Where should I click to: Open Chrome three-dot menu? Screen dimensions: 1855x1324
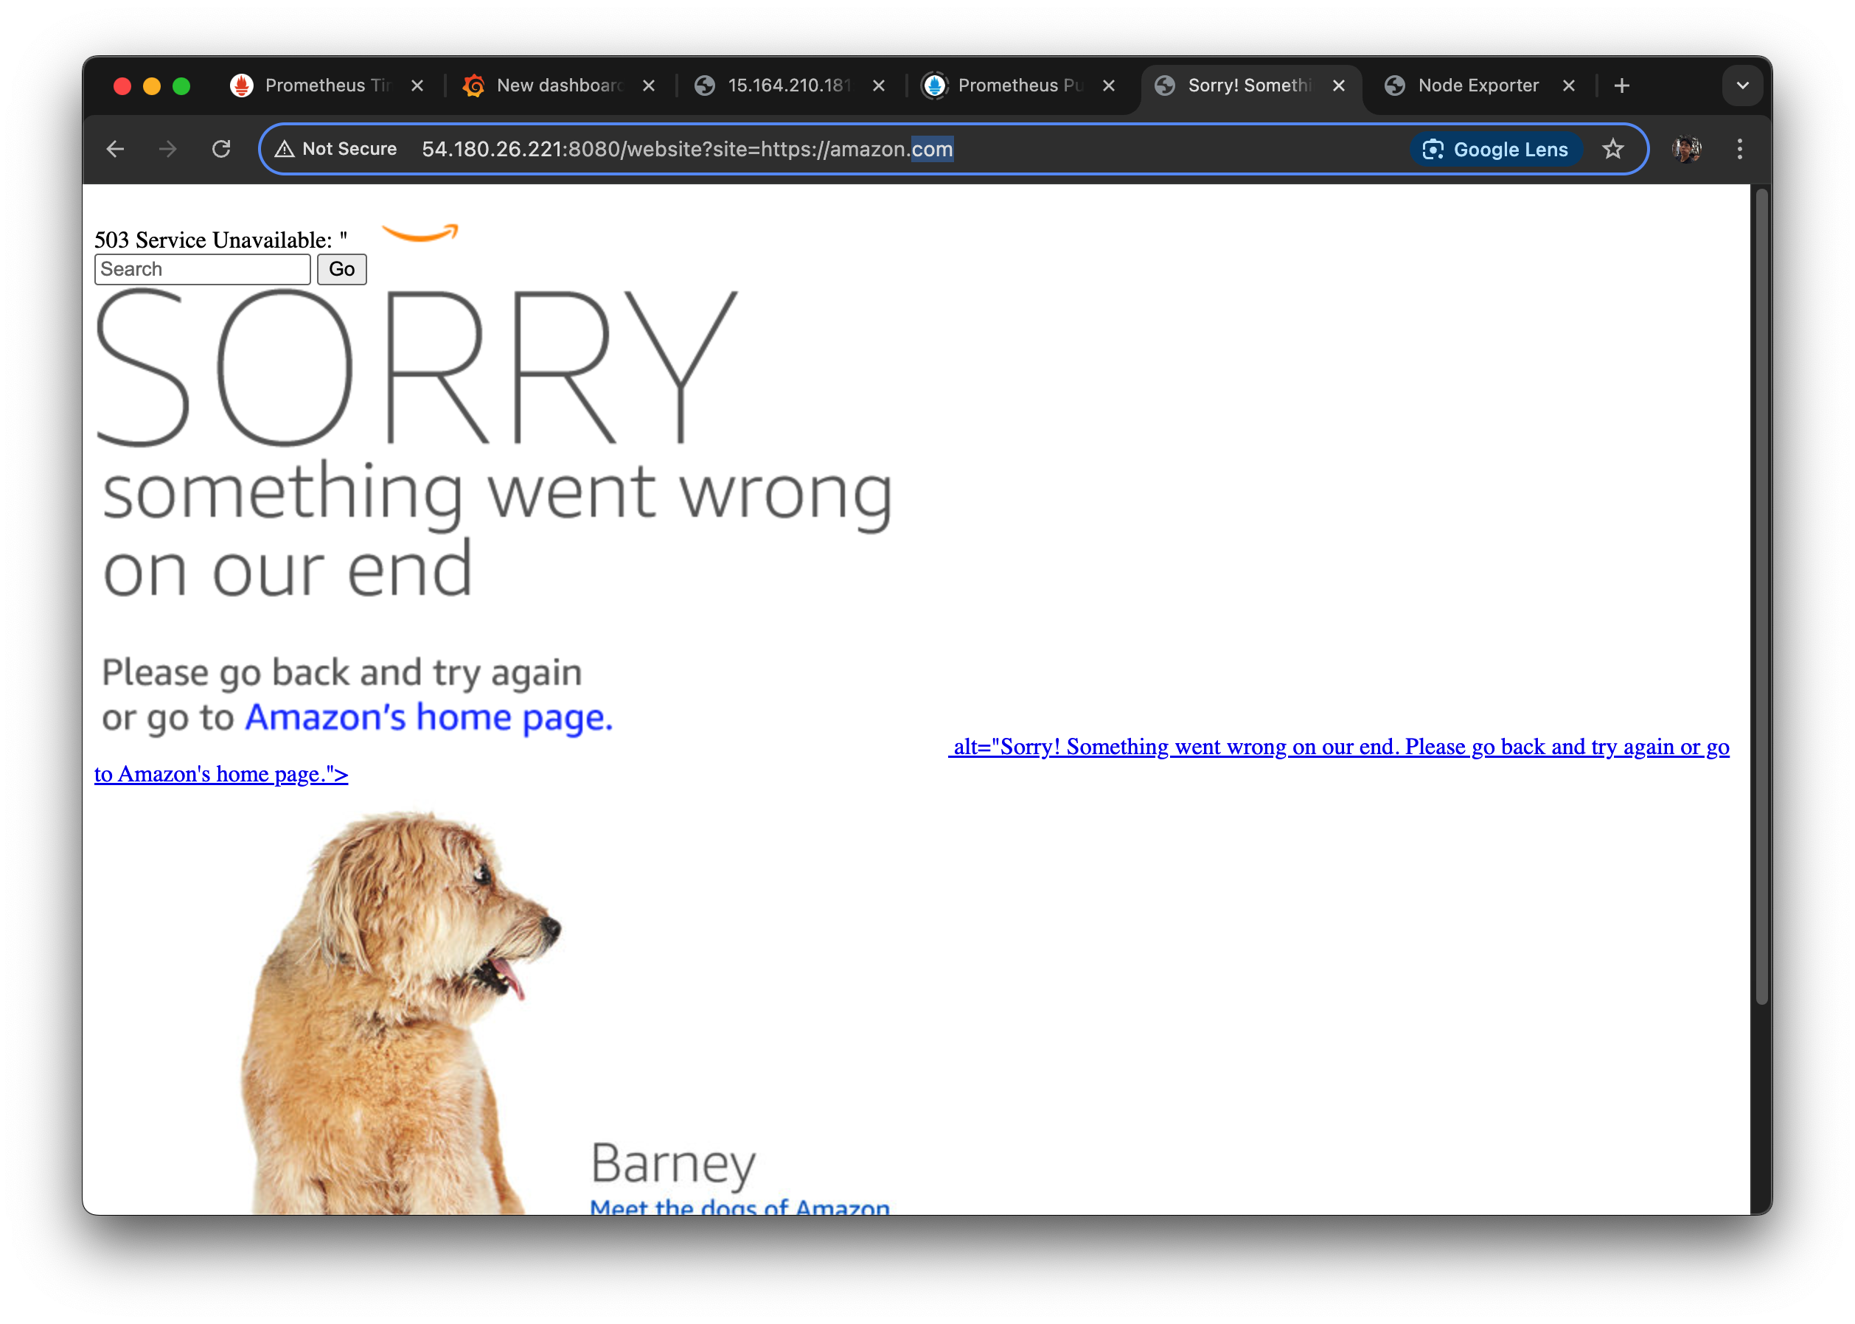tap(1739, 149)
